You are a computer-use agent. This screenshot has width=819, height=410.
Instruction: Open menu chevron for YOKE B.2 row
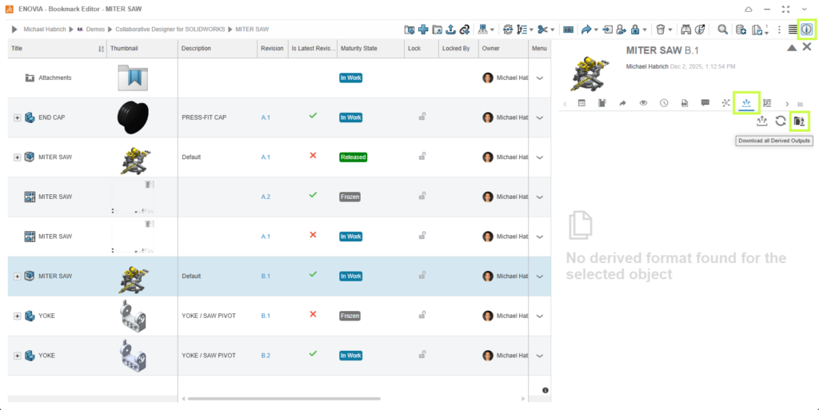540,356
